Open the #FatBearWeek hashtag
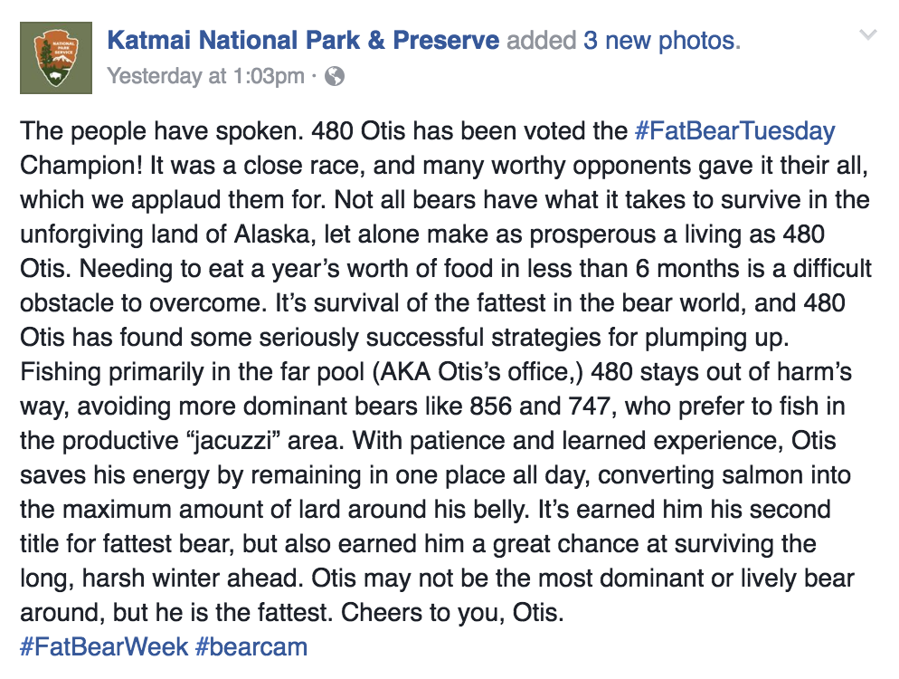899x679 pixels. click(104, 647)
